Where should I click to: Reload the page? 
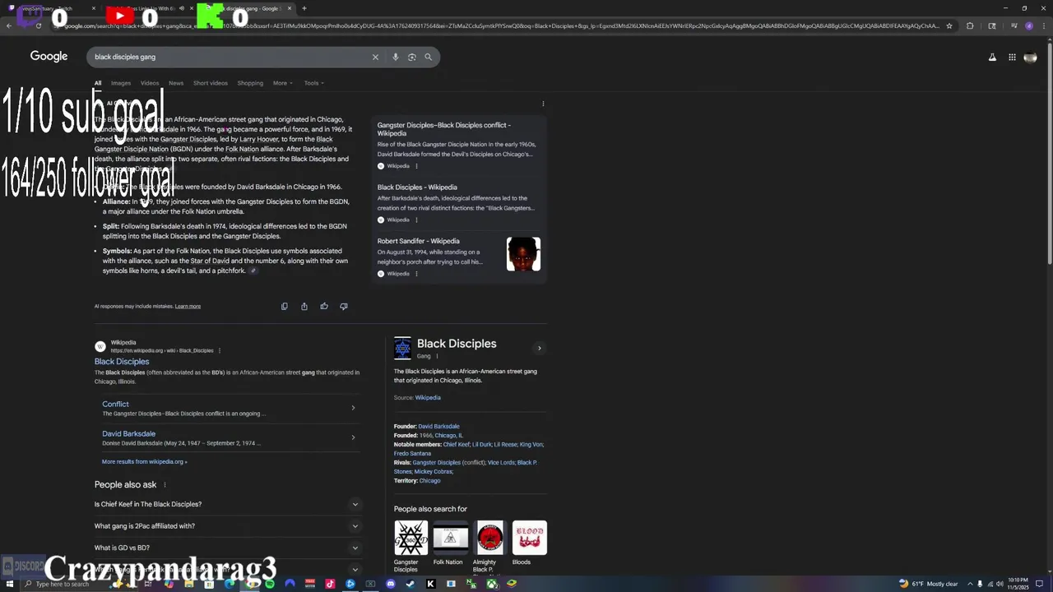[x=38, y=25]
